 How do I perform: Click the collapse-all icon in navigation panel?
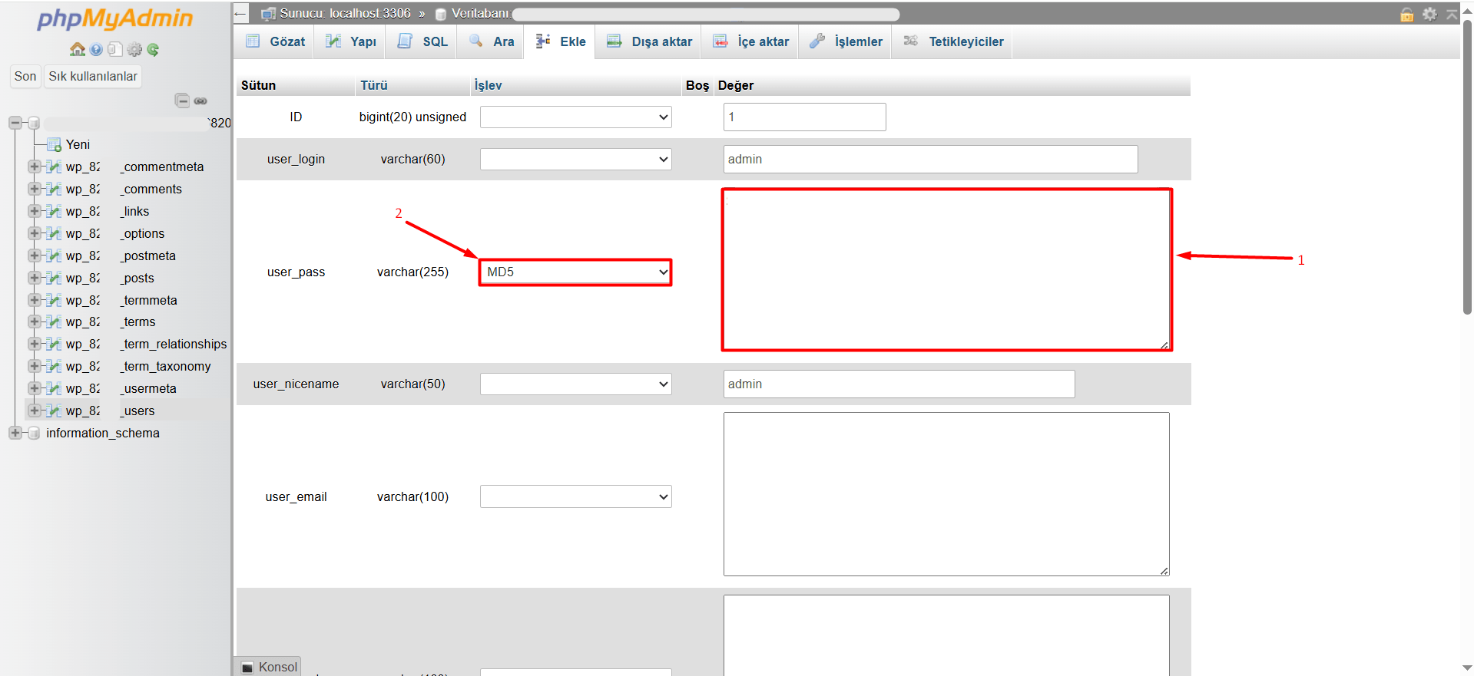(182, 101)
